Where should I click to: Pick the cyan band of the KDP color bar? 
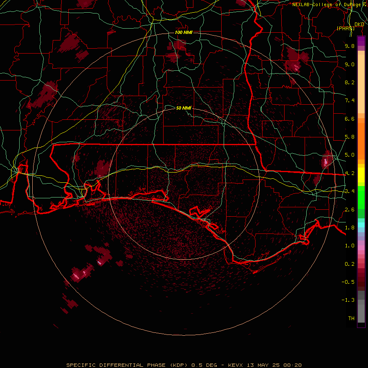[x=361, y=225]
